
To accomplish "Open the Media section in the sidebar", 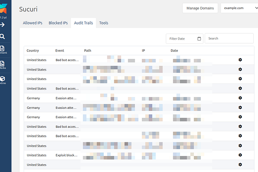I will tap(3, 65).
